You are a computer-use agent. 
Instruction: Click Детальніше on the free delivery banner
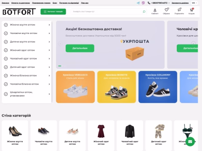pyautogui.click(x=80, y=48)
